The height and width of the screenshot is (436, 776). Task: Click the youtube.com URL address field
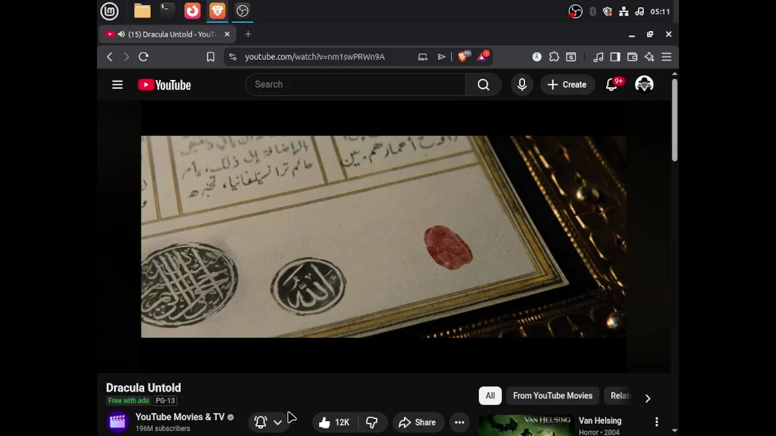tap(315, 57)
